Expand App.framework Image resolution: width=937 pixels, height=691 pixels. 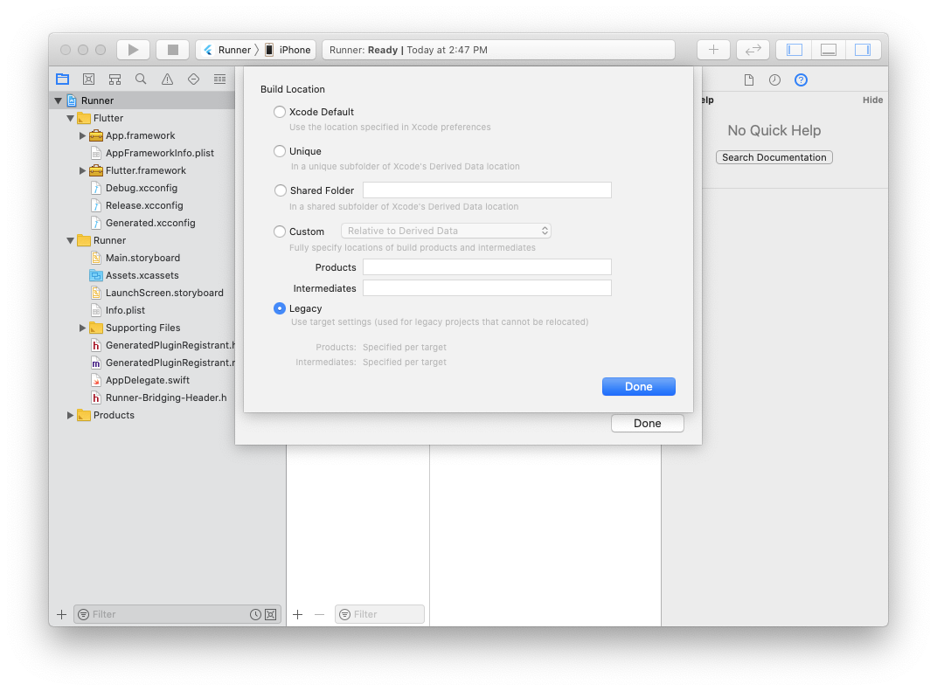[82, 135]
